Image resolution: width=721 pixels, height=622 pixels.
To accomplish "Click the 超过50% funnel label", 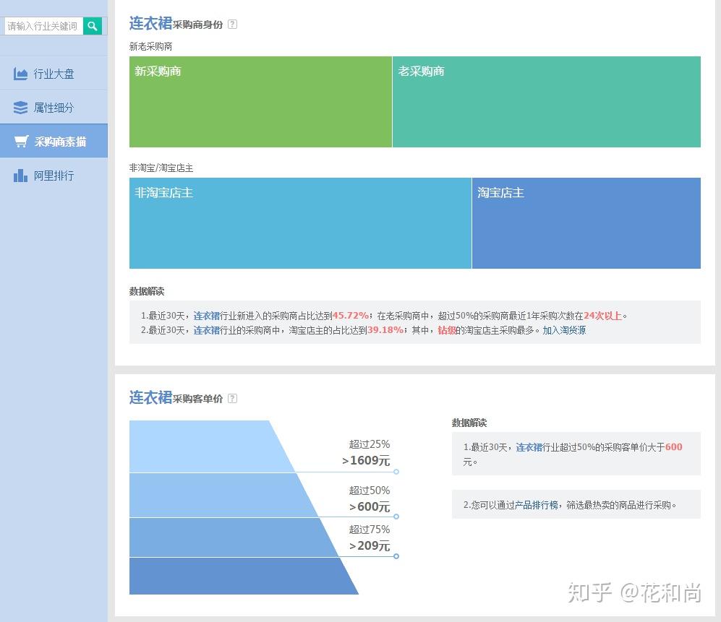I will click(370, 491).
